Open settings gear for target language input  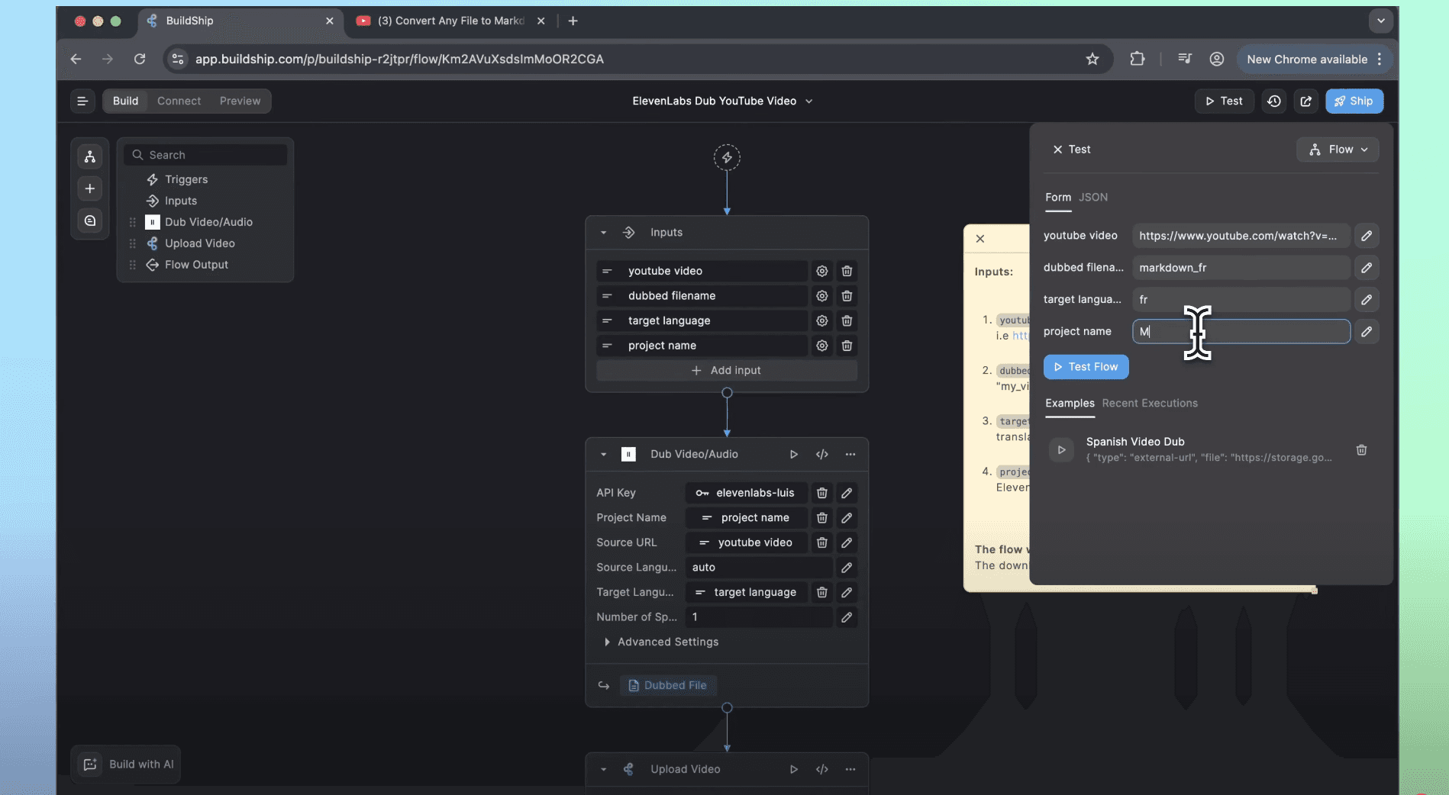821,320
